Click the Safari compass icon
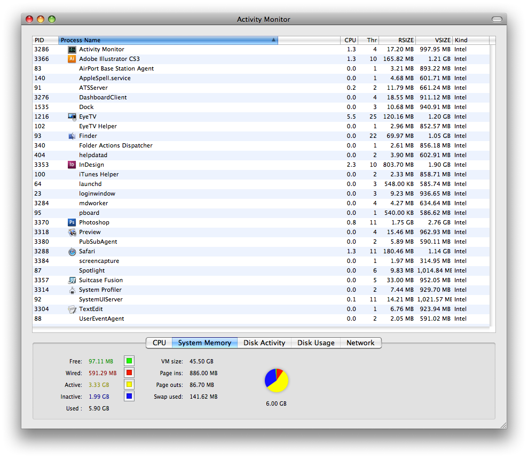528x458 pixels. tap(72, 252)
